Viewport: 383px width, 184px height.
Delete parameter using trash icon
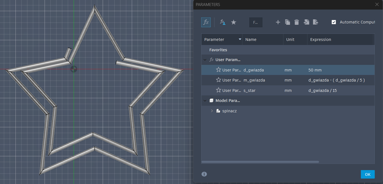pos(297,22)
